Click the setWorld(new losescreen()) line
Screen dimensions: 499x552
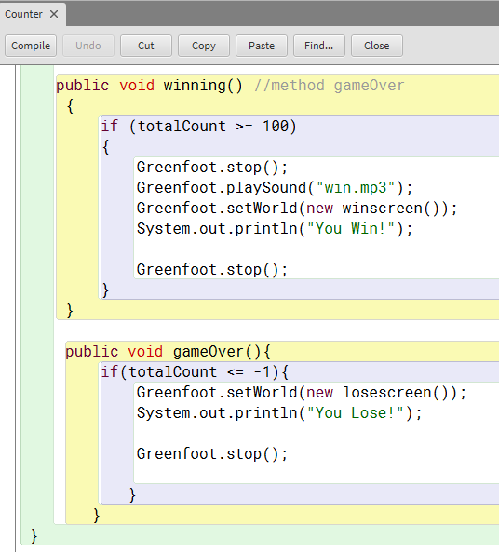click(x=302, y=393)
